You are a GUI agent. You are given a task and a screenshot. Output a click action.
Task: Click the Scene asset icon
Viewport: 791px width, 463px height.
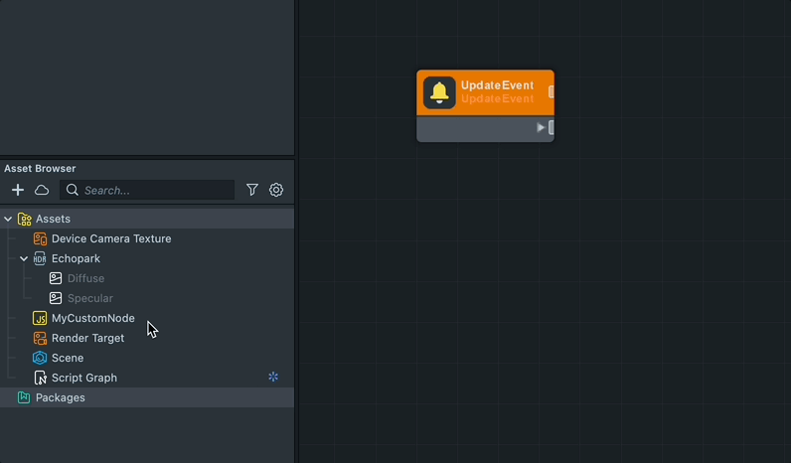pyautogui.click(x=40, y=358)
